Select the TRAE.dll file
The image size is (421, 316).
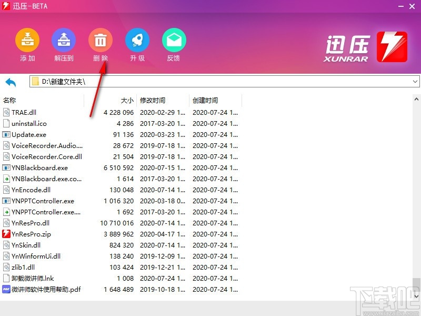[24, 113]
